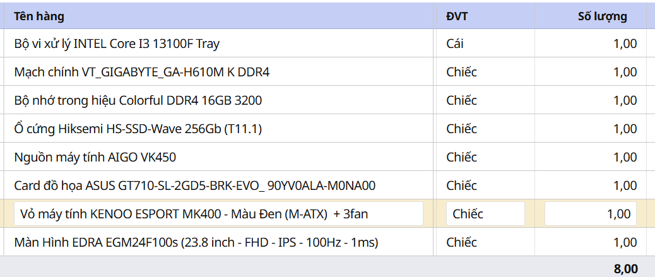
Task: Click the total quantity 8,00 cell
Action: (625, 268)
